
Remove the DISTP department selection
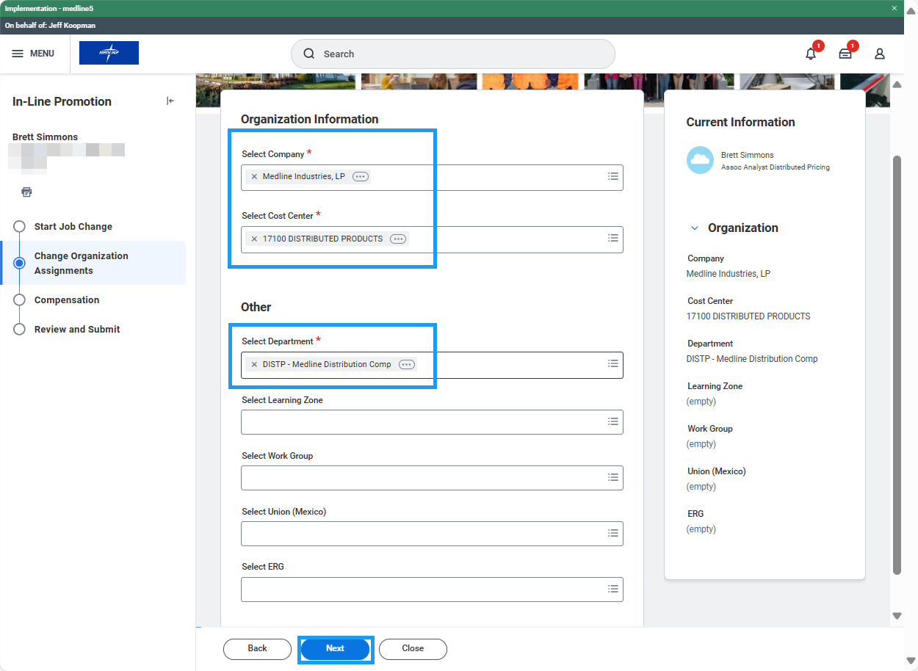[x=254, y=365]
